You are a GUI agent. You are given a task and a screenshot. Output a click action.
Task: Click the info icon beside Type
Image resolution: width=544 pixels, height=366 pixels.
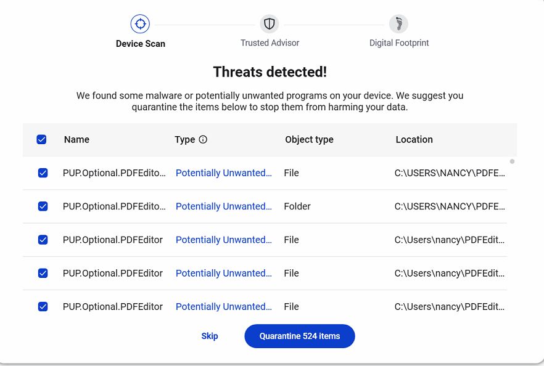click(x=203, y=140)
